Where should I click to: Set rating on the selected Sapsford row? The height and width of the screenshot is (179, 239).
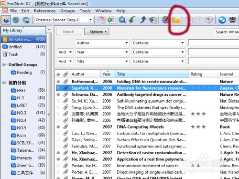[x=203, y=88]
